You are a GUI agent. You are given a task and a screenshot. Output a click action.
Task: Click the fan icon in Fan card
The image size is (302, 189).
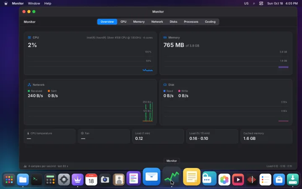82,133
